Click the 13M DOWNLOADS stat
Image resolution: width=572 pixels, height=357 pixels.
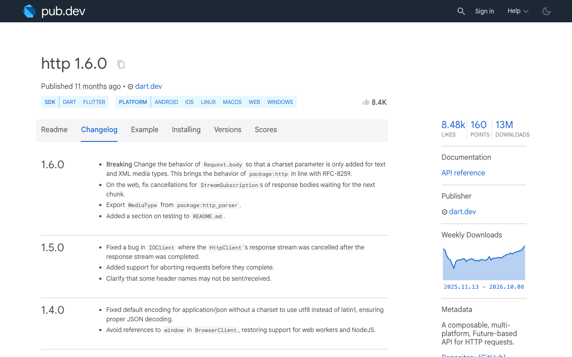click(512, 129)
